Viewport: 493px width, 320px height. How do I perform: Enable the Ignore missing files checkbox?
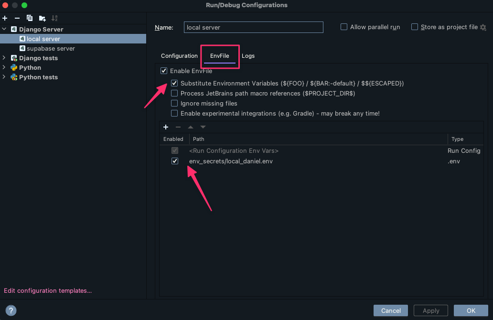174,104
